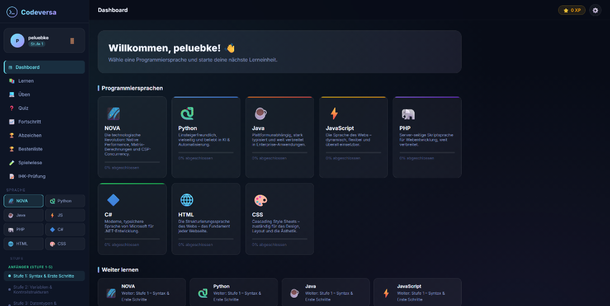
Task: Open the JavaScript lightning bolt card
Action: [353, 137]
